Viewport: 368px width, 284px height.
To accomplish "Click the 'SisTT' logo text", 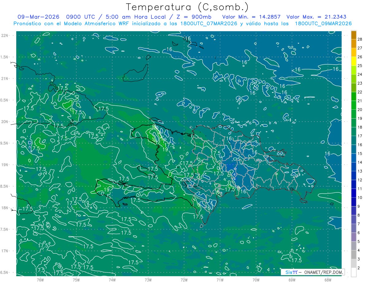I will [x=291, y=272].
